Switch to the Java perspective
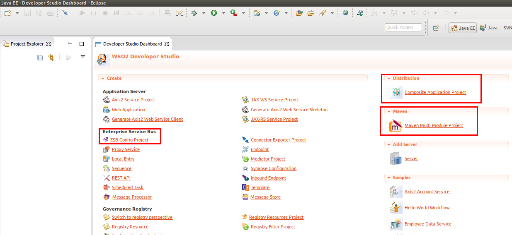 pos(488,28)
